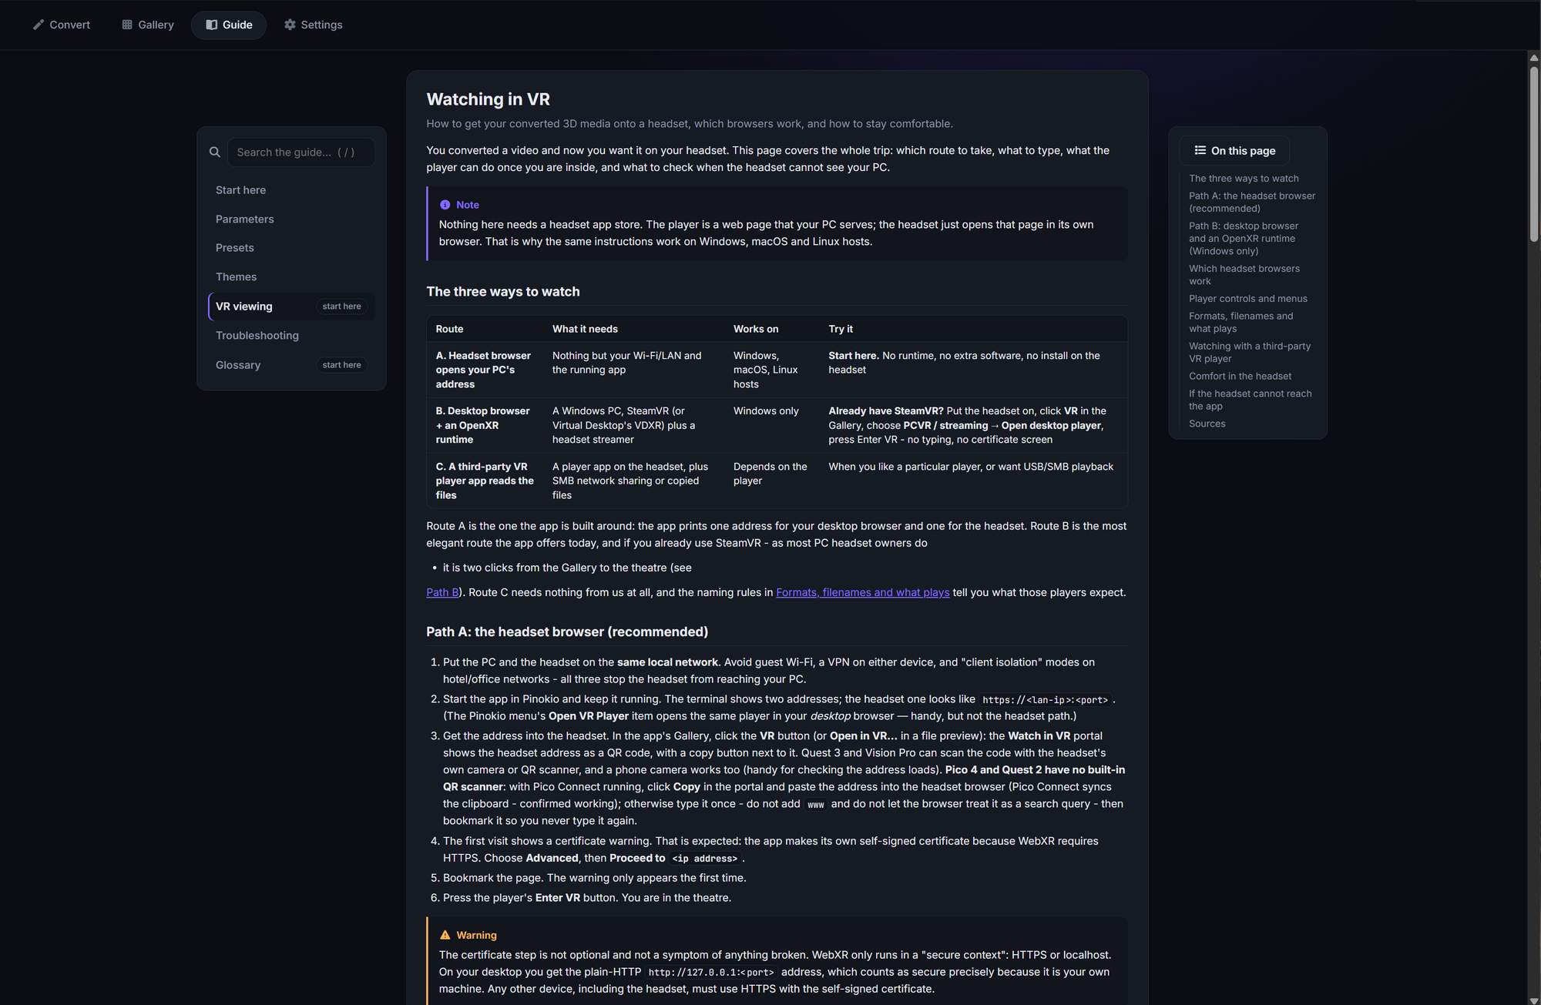Jump to Path B: desktop browser outline entry

(1244, 239)
